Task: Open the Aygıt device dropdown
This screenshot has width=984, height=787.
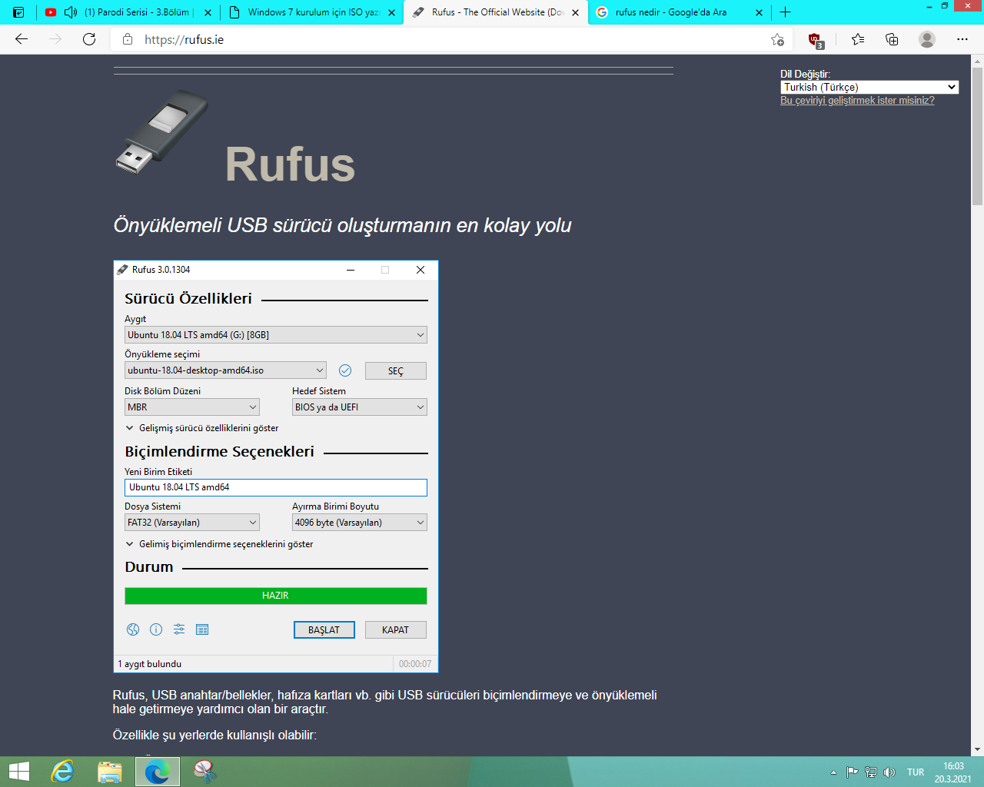Action: (276, 335)
